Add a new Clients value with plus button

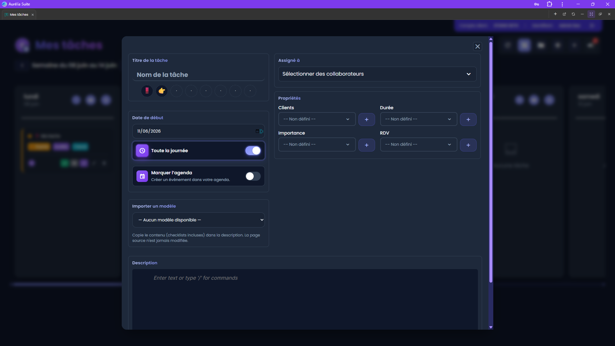pyautogui.click(x=367, y=119)
